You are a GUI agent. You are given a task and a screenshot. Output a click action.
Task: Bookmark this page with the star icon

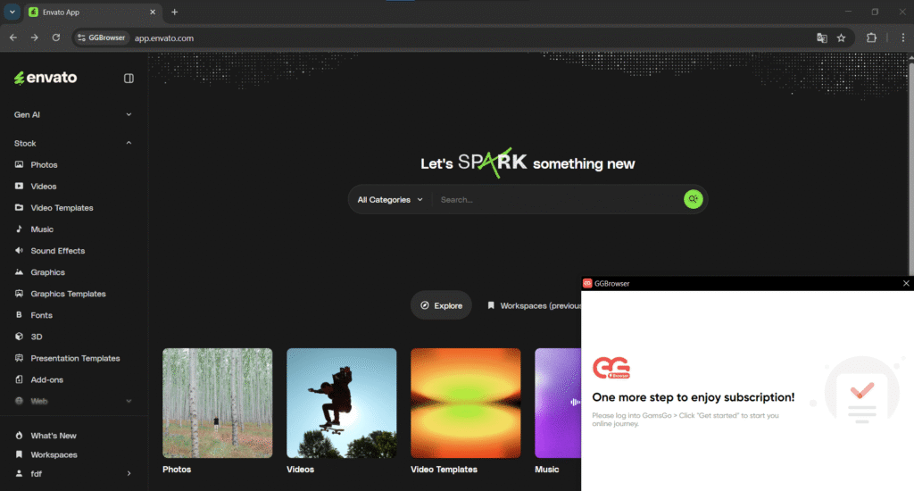tap(841, 37)
